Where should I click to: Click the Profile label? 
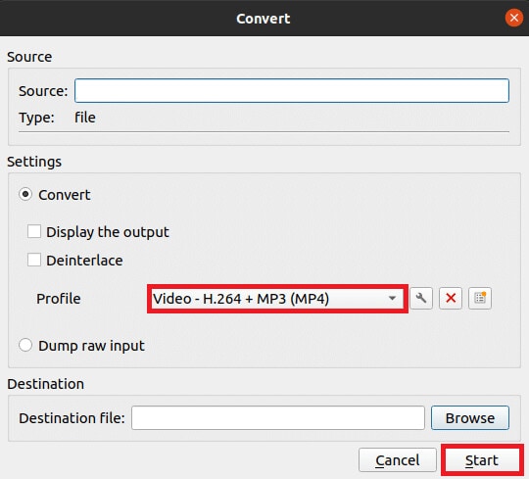tap(59, 299)
